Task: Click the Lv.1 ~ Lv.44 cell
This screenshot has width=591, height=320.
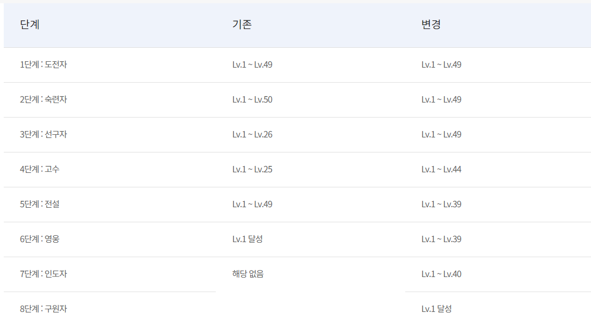Action: pos(441,169)
